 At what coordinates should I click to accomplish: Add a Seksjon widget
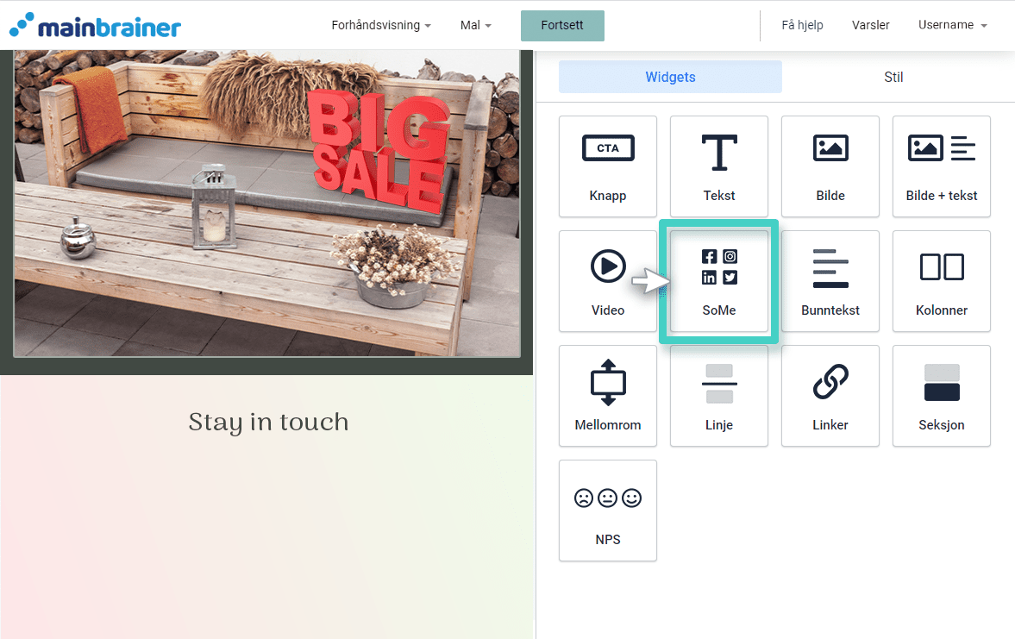pos(941,396)
